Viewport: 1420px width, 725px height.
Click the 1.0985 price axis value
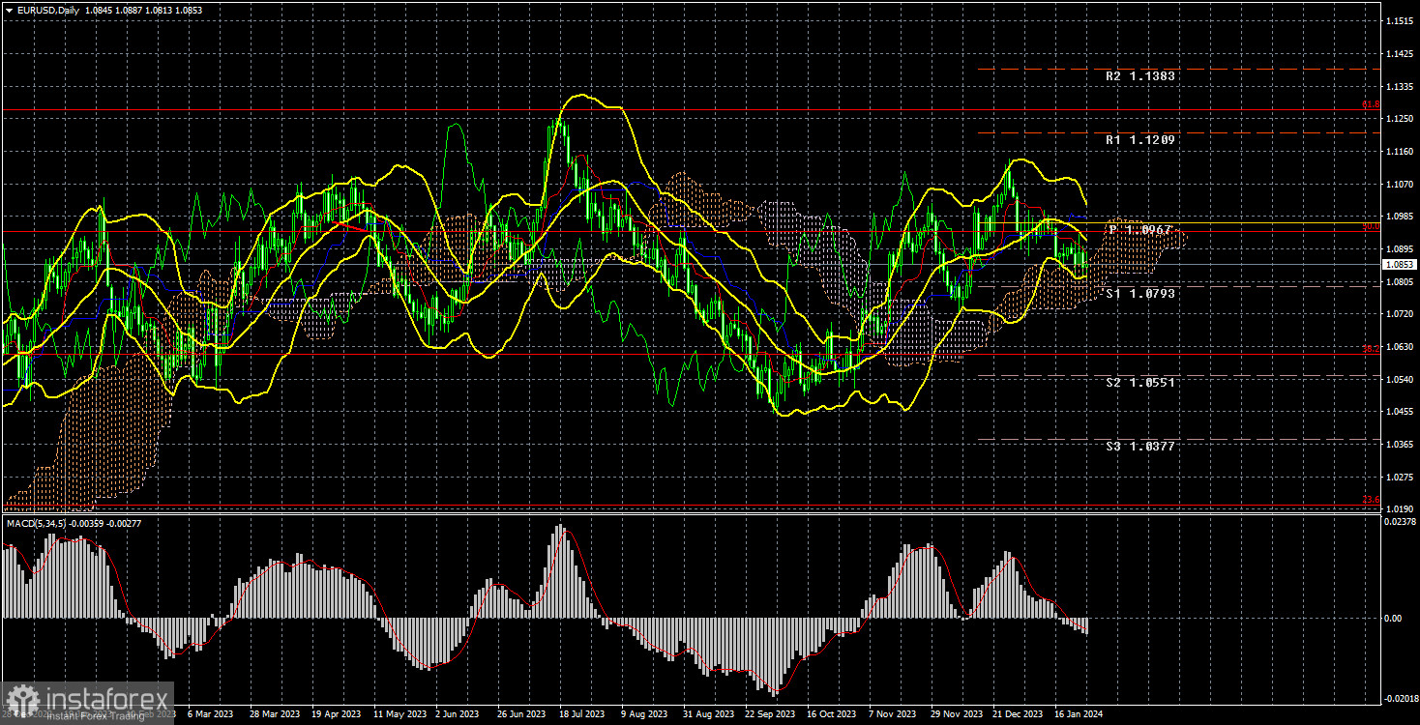pos(1400,217)
